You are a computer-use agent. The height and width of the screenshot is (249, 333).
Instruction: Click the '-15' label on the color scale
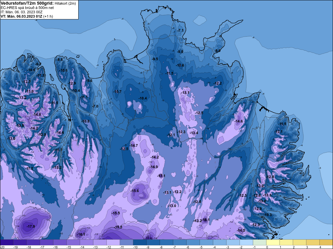(x=68, y=247)
